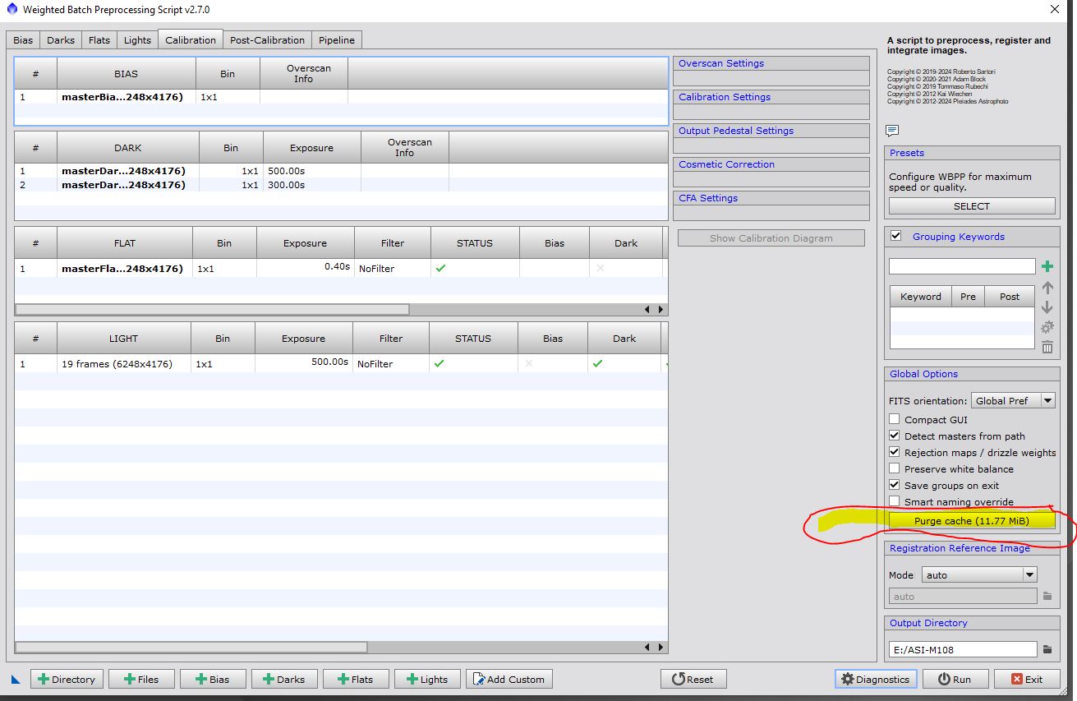The width and height of the screenshot is (1077, 701).
Task: Move keyword down with the down arrow
Action: [1047, 307]
